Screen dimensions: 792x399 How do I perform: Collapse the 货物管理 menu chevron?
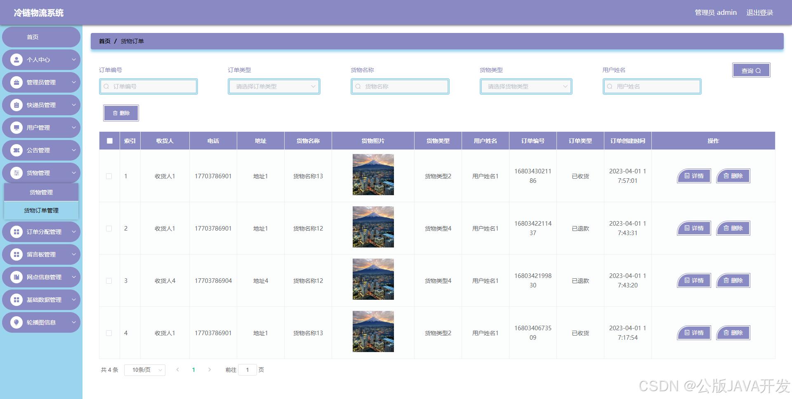[74, 173]
